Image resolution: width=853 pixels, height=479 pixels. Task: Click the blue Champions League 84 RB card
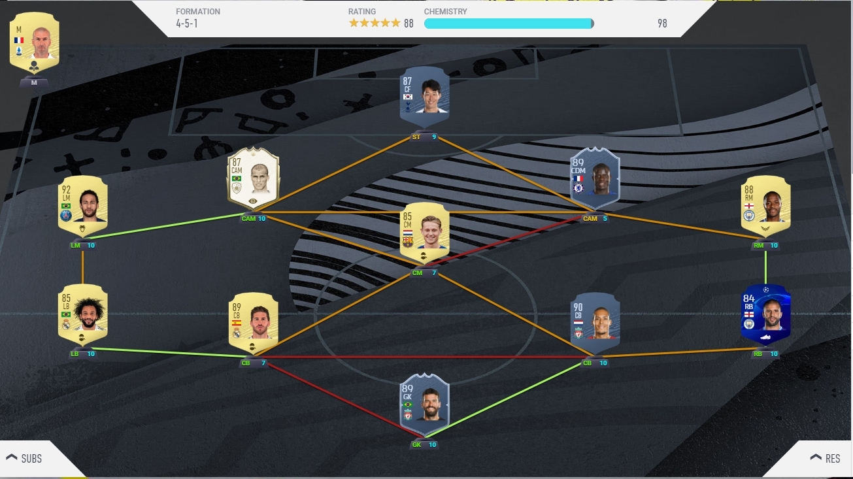765,314
